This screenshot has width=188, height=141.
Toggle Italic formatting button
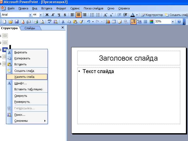(x=53, y=15)
